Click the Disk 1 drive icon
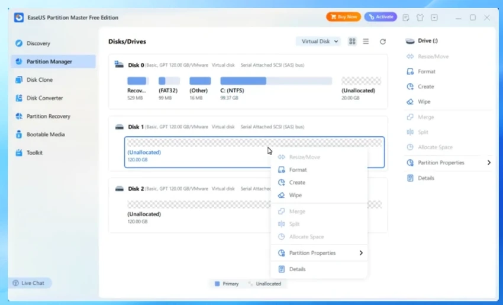 click(120, 127)
